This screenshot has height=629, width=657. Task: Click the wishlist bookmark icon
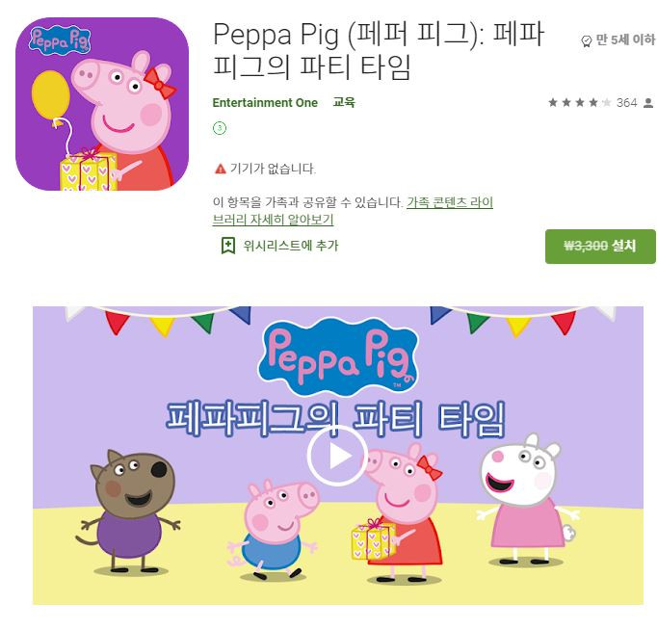(x=228, y=246)
